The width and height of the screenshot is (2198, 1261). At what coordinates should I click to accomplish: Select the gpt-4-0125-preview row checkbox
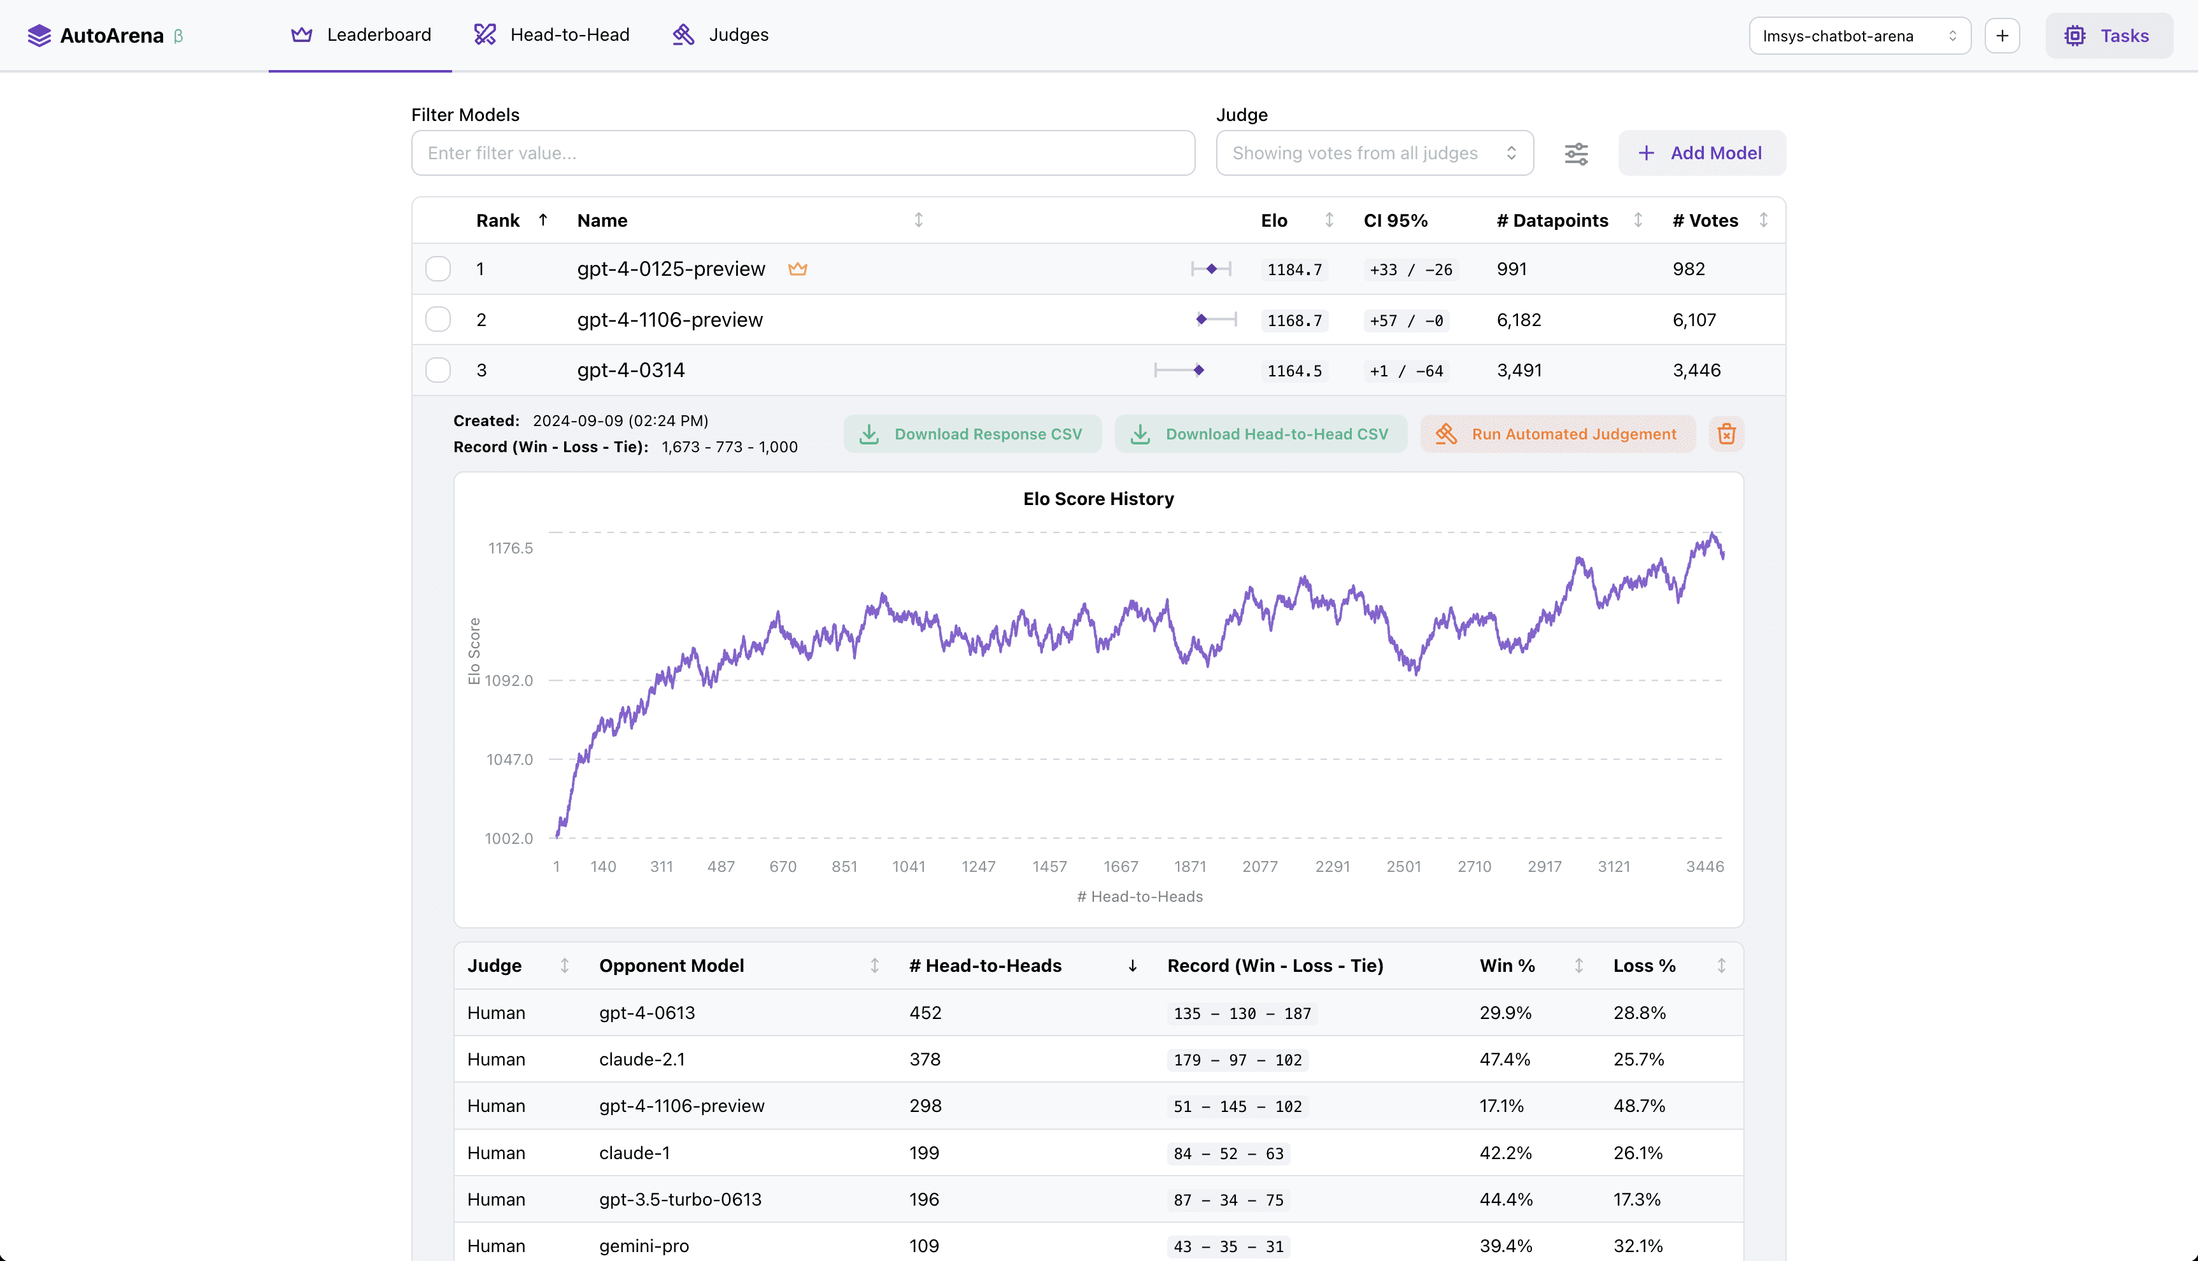[x=438, y=269]
